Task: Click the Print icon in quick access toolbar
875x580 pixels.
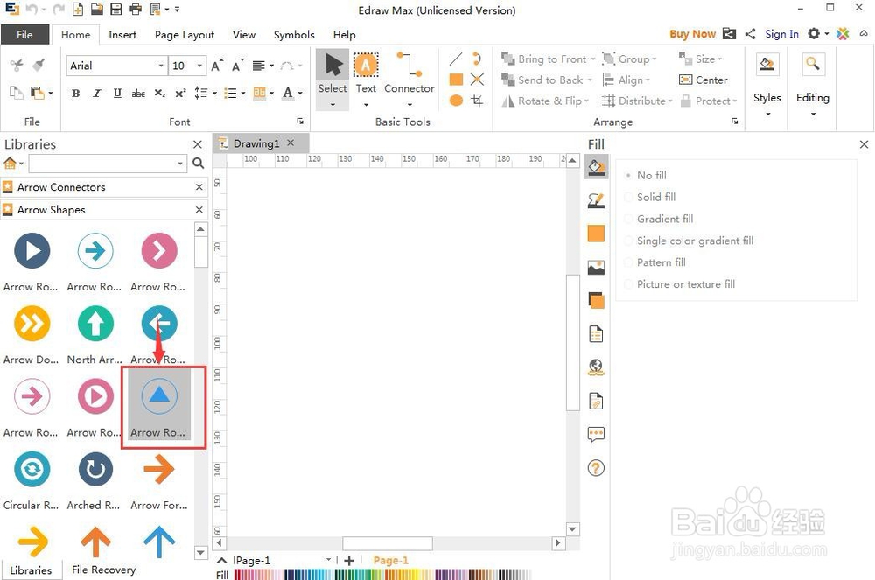Action: 135,9
